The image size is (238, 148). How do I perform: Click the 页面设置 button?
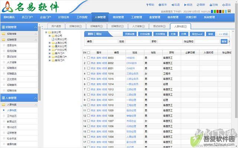[x=130, y=34]
